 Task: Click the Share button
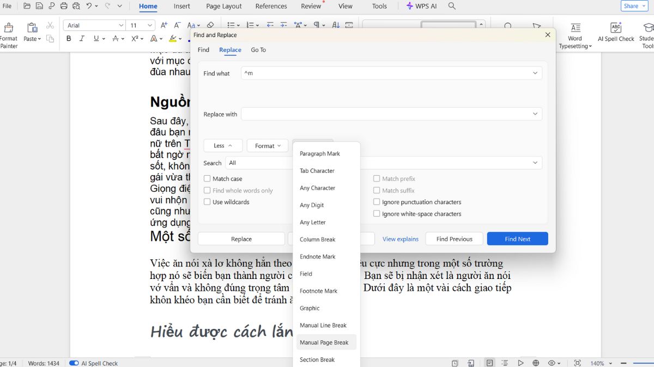pos(634,6)
